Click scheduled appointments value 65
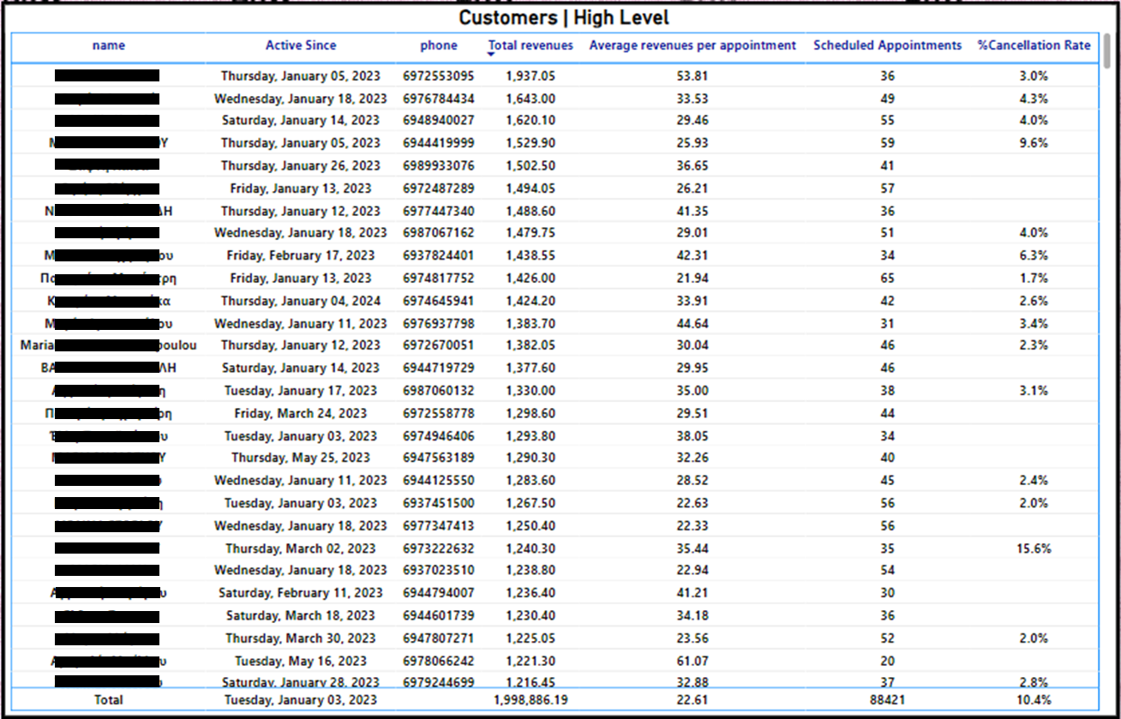The image size is (1121, 719). coord(887,279)
